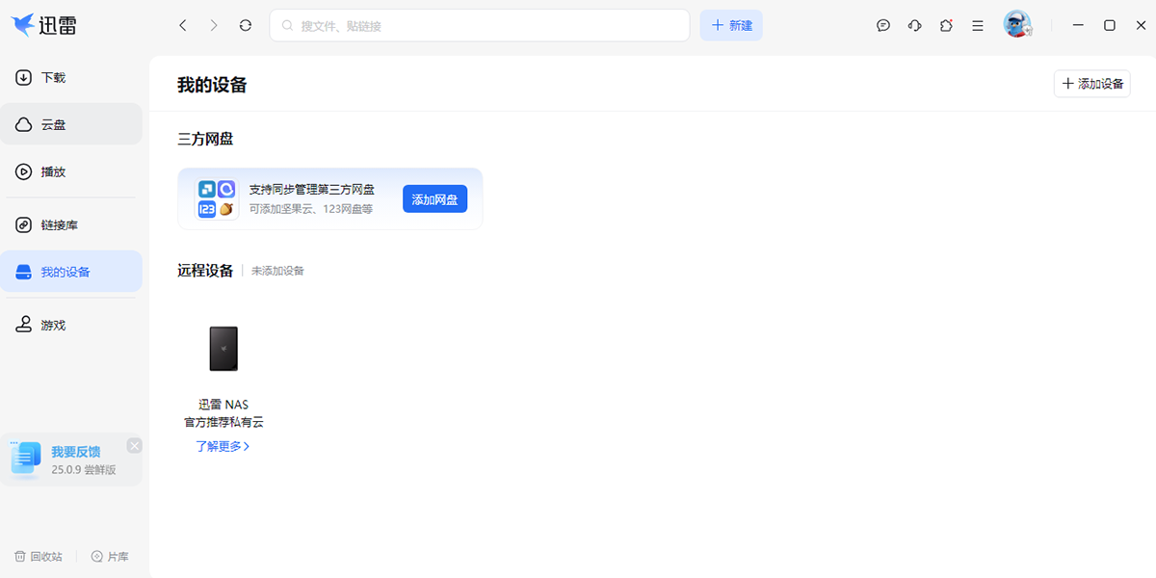Refresh the page with the reload icon

[246, 25]
